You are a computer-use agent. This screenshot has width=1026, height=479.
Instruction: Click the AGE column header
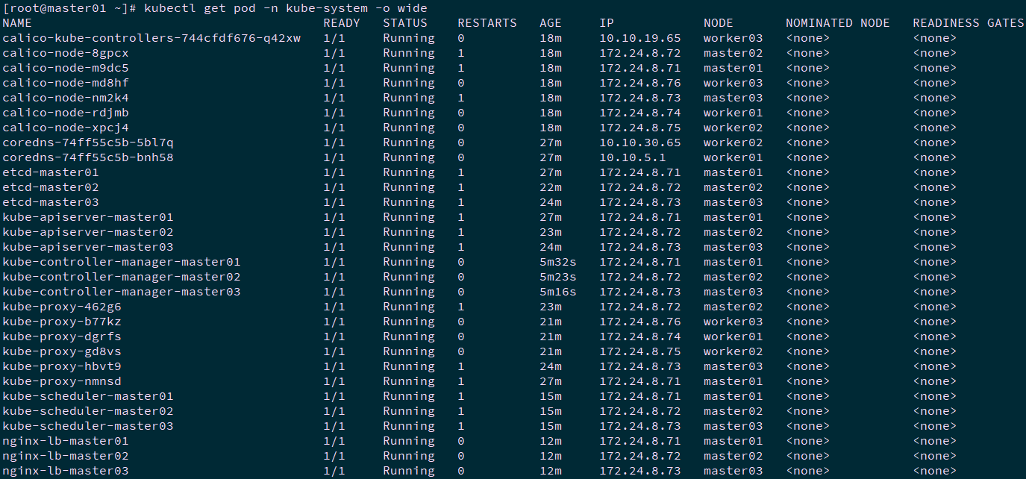(x=550, y=23)
